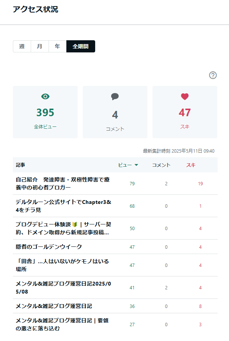Click view count 41 in 2025/05/08 row
This screenshot has height=341, width=229.
(x=132, y=288)
